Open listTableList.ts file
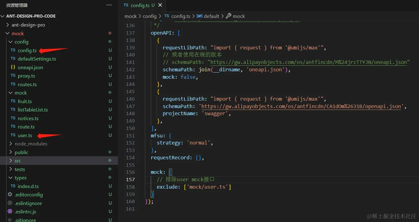This screenshot has width=419, height=222. pyautogui.click(x=33, y=110)
